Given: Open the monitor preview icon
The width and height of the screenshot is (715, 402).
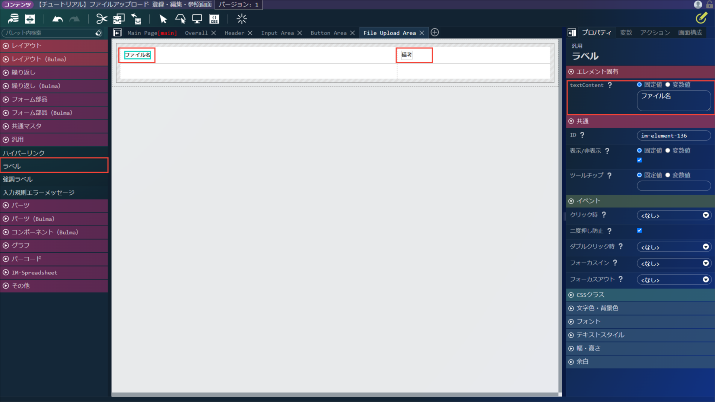Looking at the screenshot, I should point(197,19).
